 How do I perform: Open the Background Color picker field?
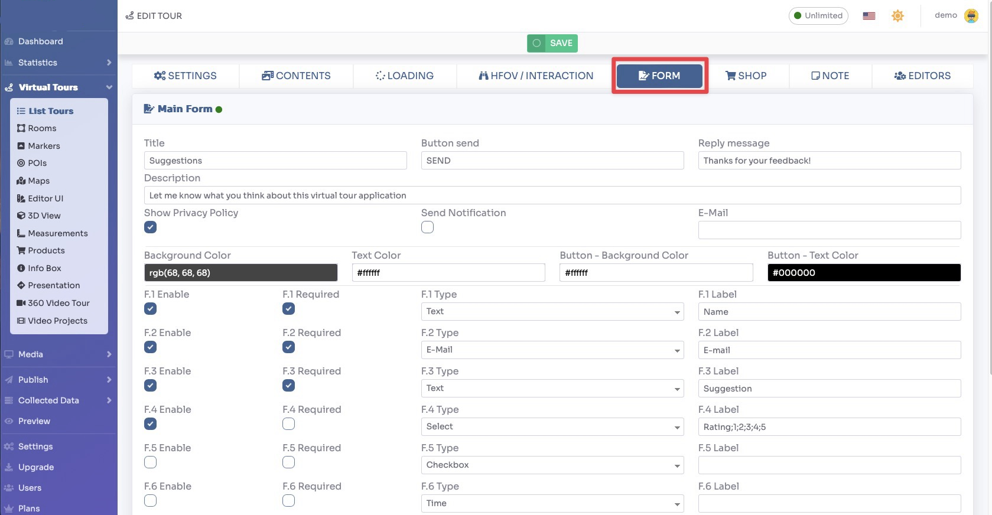pos(240,272)
